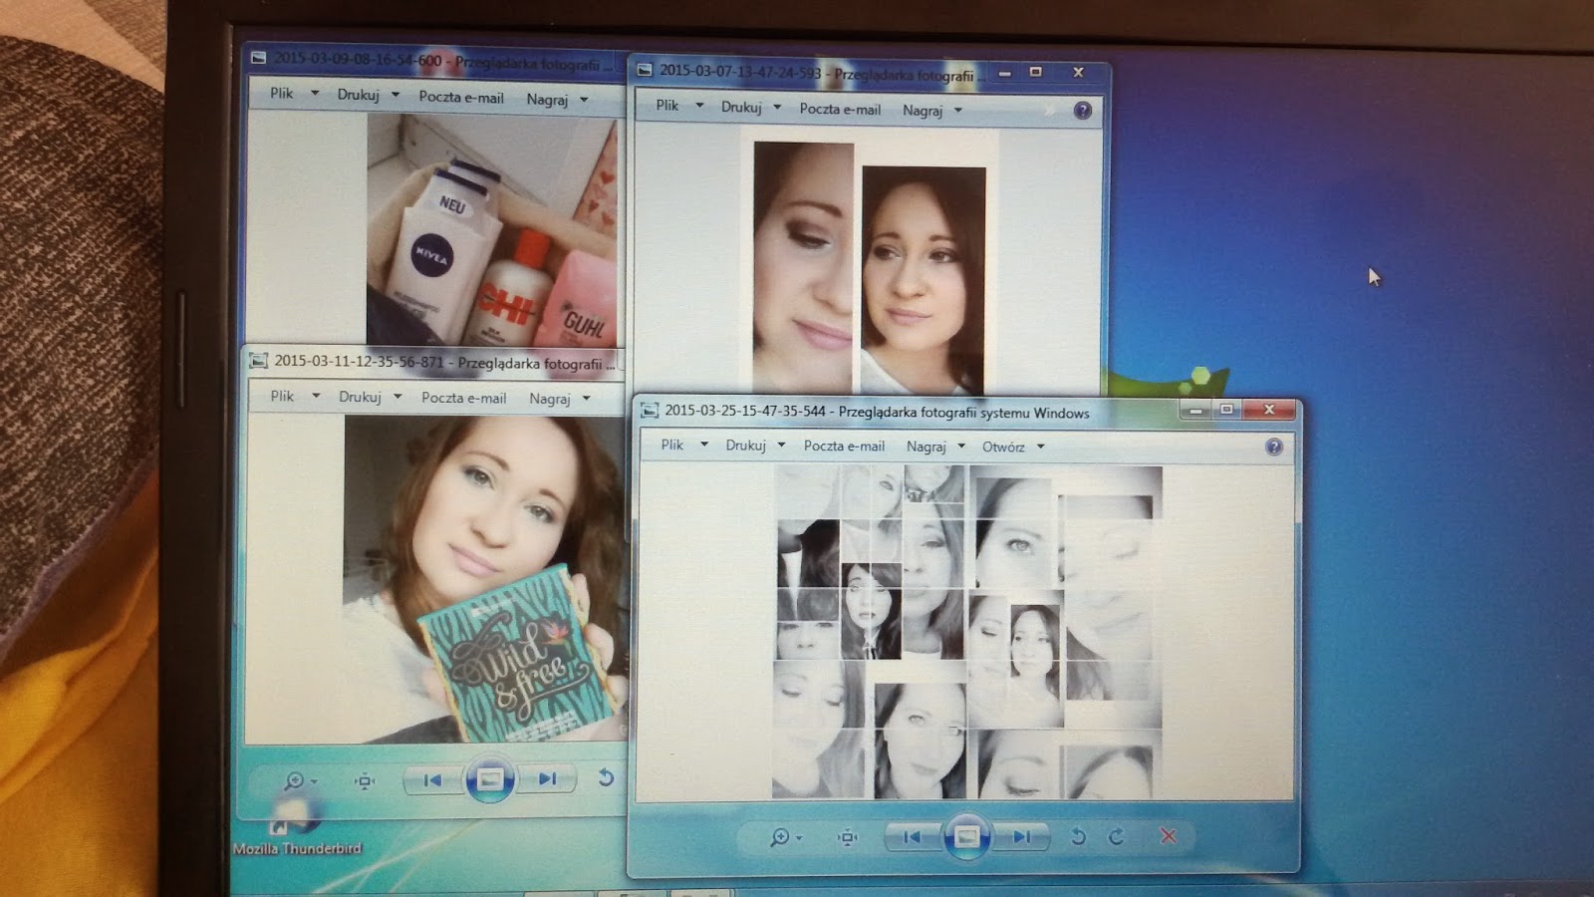Start slideshow in the 2015-03-11 window
The image size is (1594, 897).
(x=489, y=779)
